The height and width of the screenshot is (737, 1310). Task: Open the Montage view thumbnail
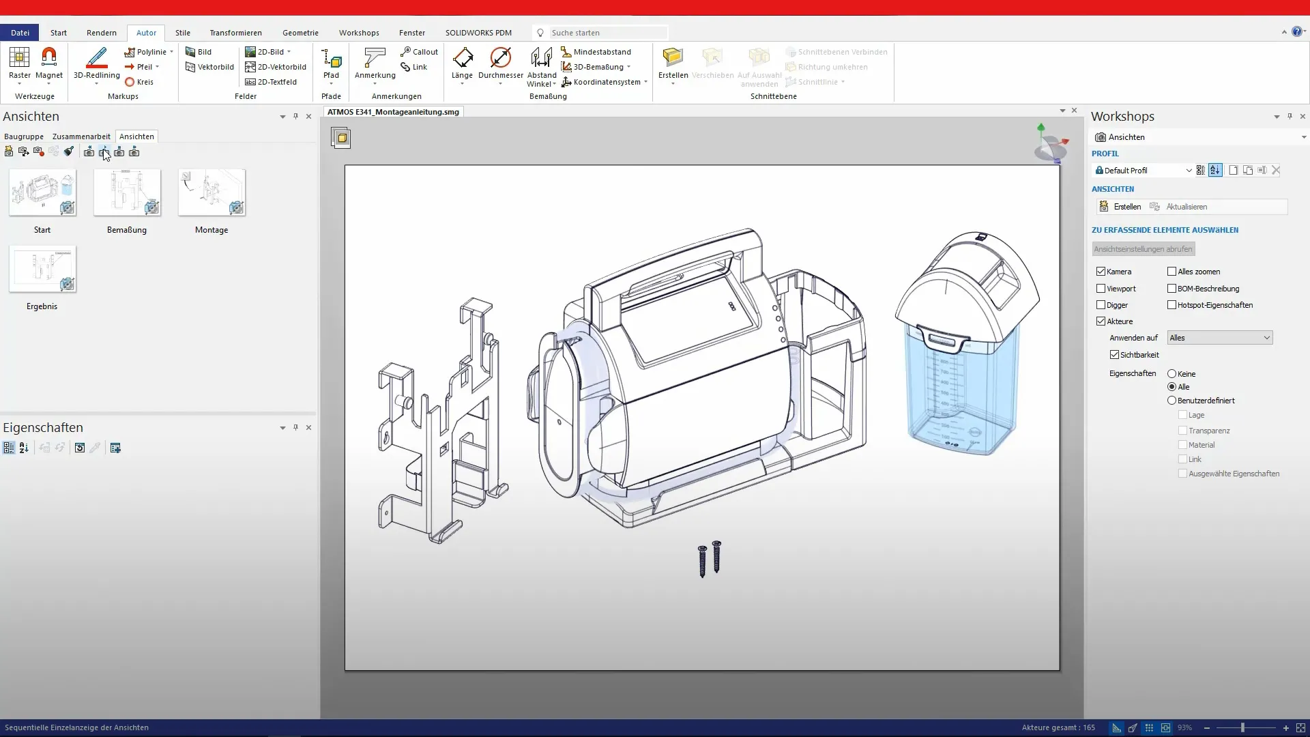(x=212, y=193)
